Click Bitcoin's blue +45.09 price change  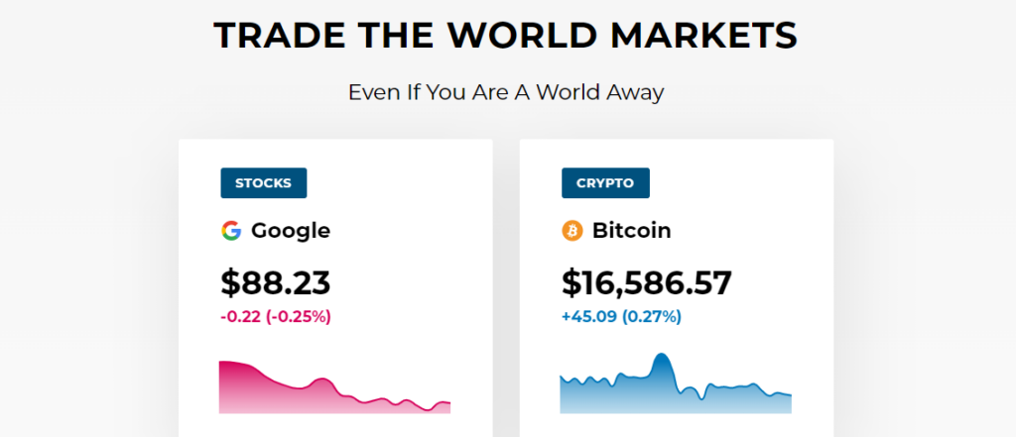point(585,317)
